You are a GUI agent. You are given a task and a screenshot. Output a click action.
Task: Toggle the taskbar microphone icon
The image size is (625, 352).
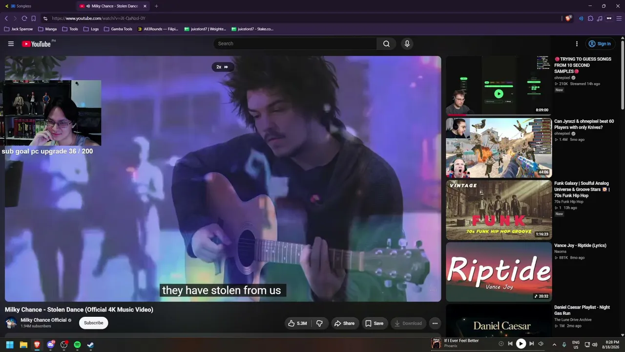564,344
